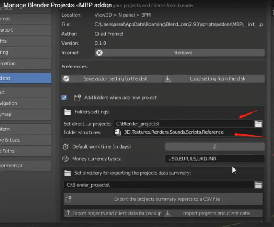Toggle Add folders when add new project checkbox
The height and width of the screenshot is (227, 274).
point(64,98)
